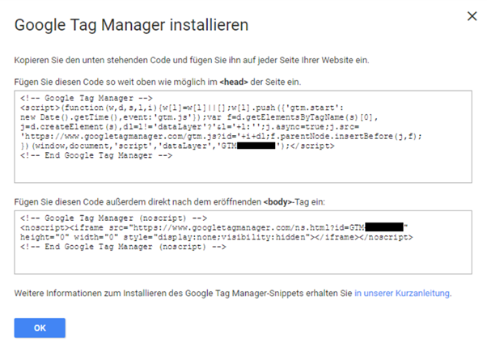Click the '<script>(function(w,d,s,l,i)' line
Viewport: 487px width, 347px height.
(x=182, y=108)
